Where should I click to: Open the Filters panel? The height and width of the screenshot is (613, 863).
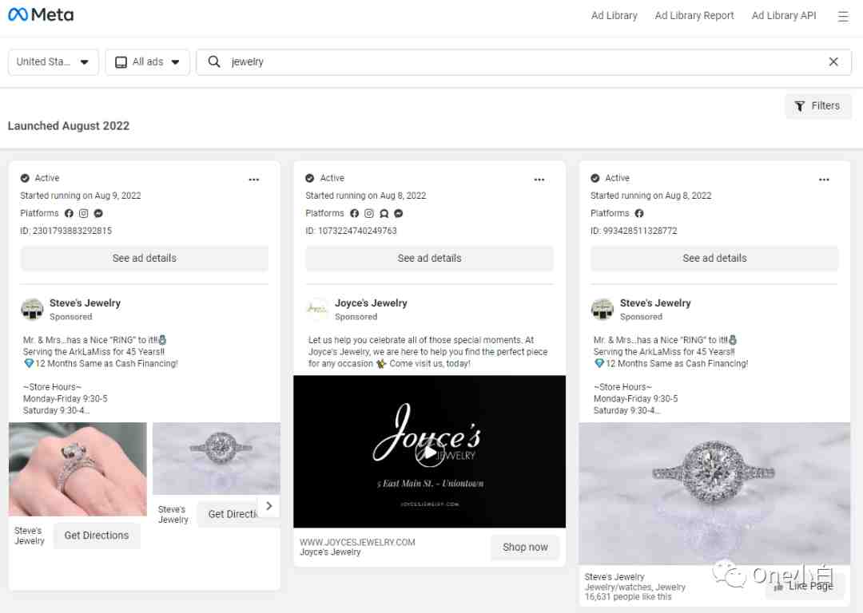817,105
